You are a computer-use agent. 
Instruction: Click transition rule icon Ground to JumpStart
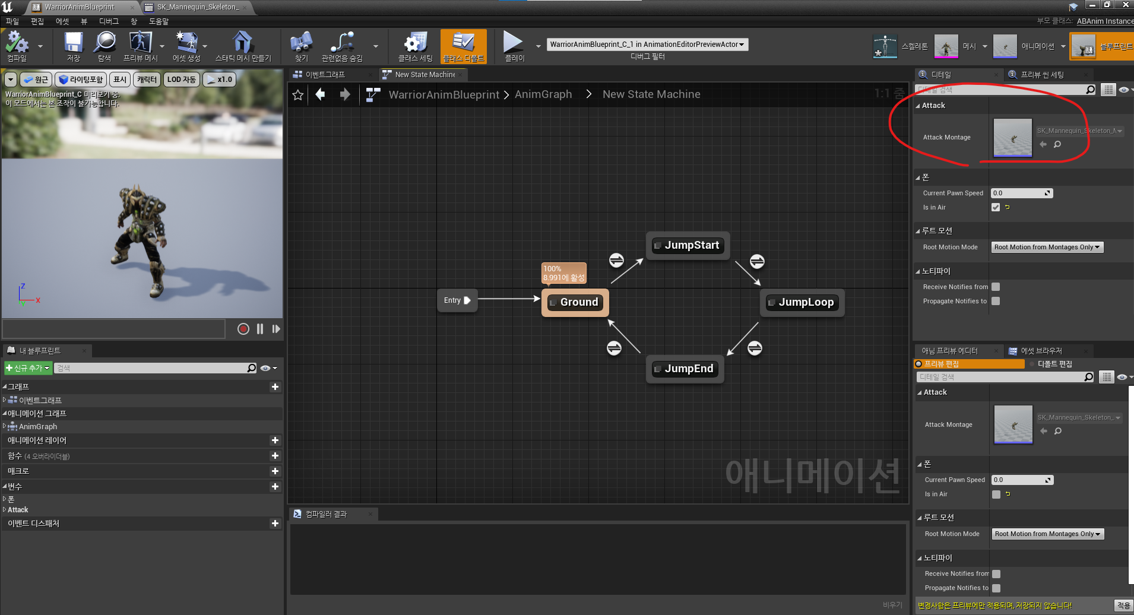click(616, 260)
